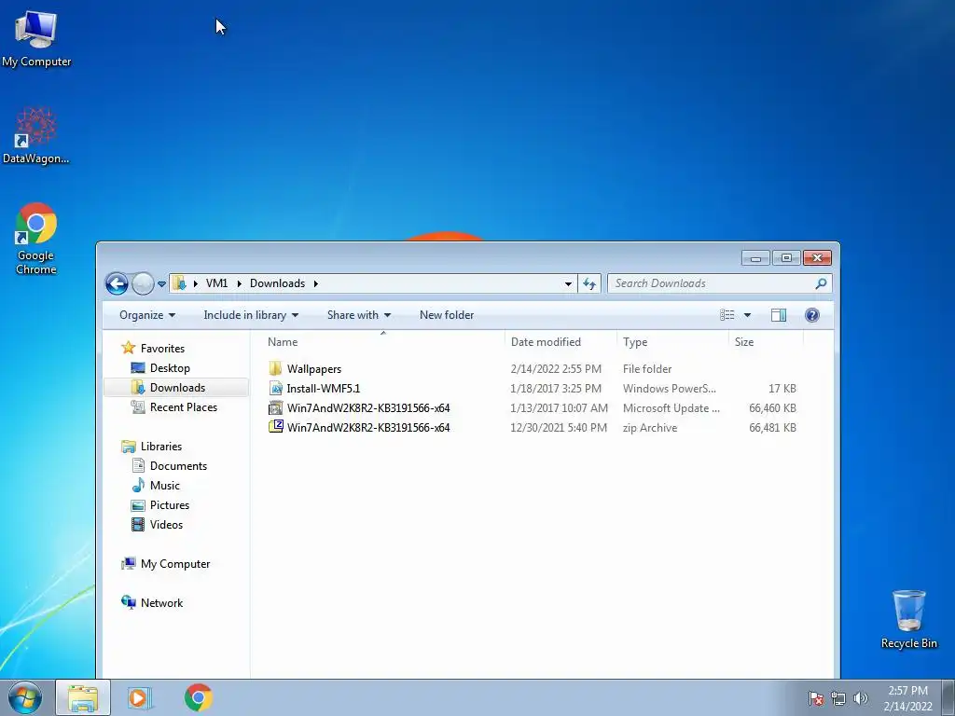Screen dimensions: 955x716
Task: Sort files by Date modified column
Action: [x=561, y=341]
